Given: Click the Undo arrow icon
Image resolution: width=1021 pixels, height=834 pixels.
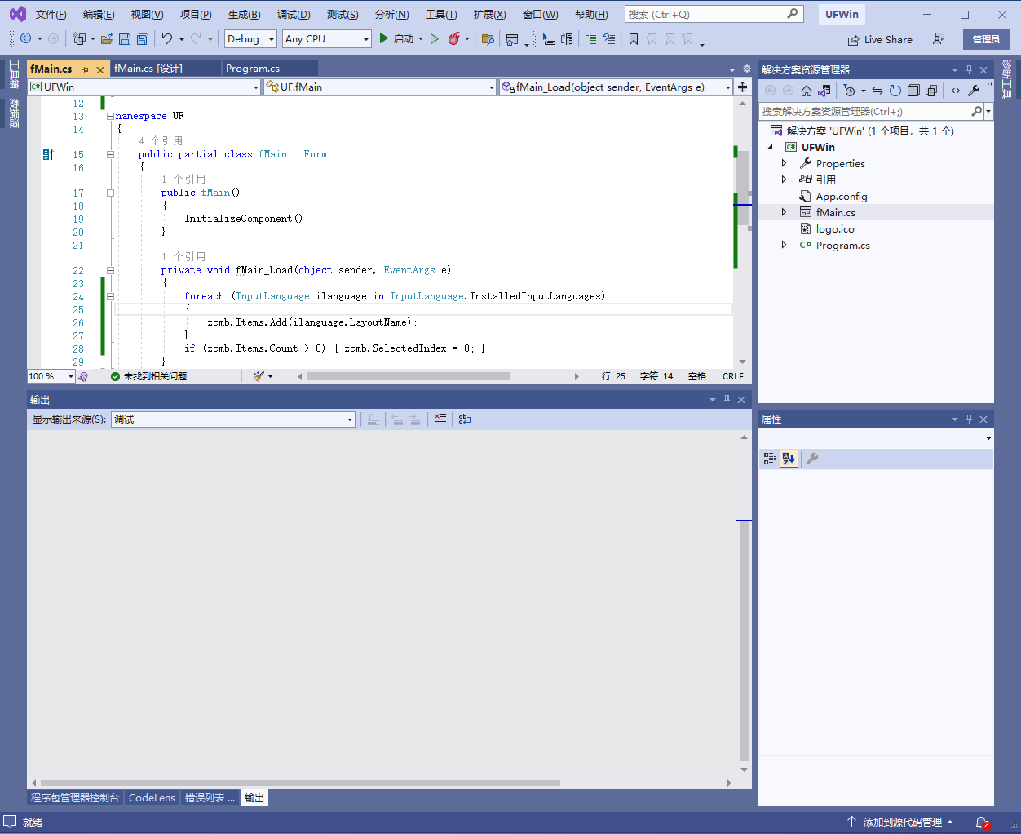Looking at the screenshot, I should (167, 39).
